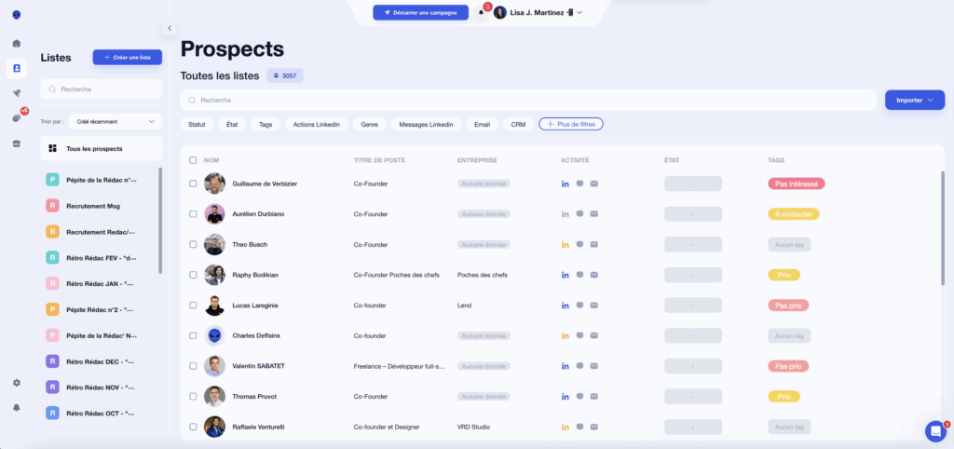Screen dimensions: 954x449
Task: Click message bubble icon for Lucas Lareginie
Action: pos(579,305)
